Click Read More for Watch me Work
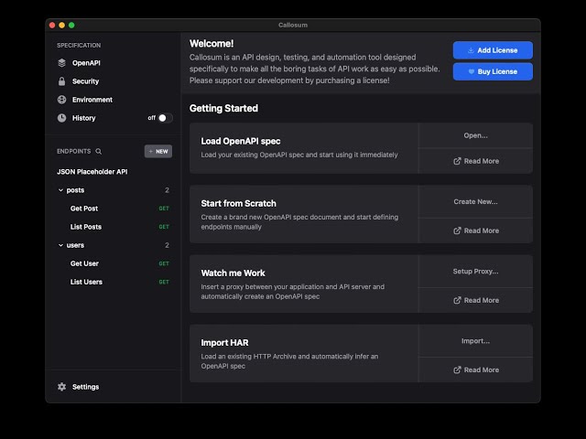586x439 pixels. [476, 300]
